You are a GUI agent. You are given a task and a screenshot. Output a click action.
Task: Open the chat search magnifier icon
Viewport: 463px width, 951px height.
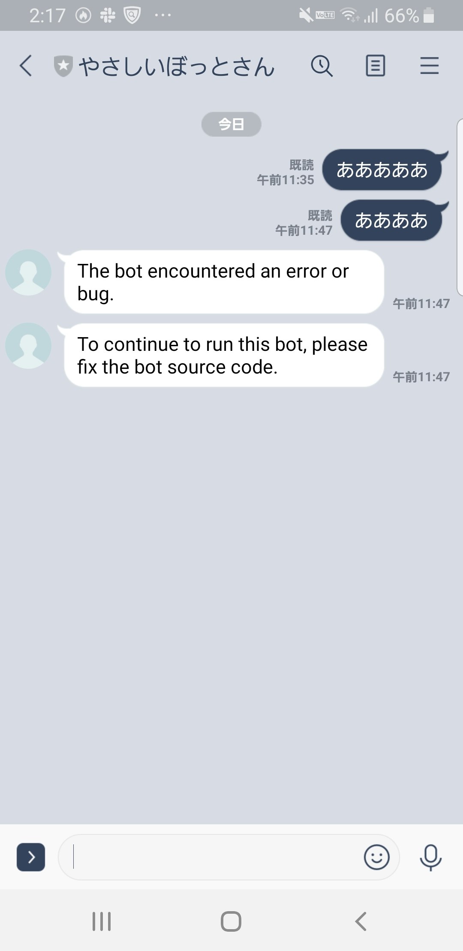(322, 66)
